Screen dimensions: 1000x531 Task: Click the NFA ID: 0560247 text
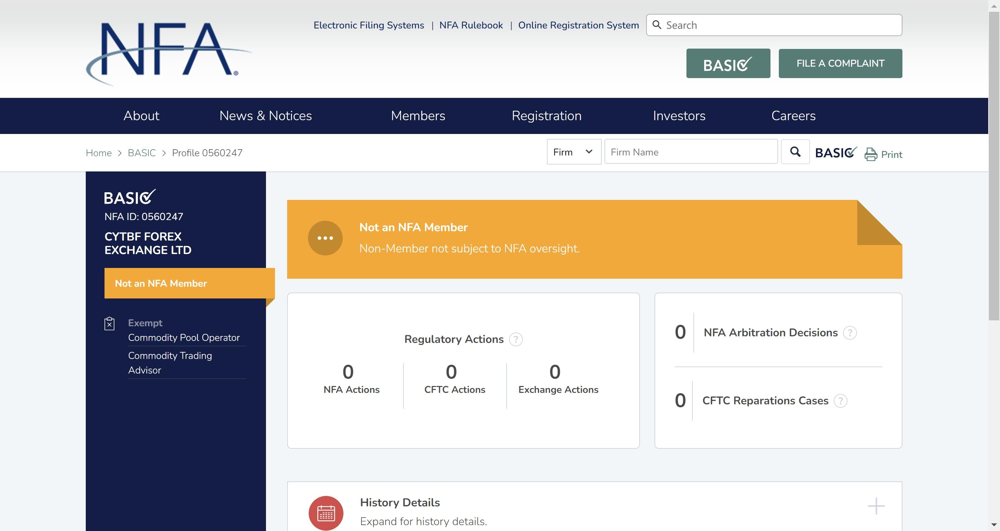point(144,217)
